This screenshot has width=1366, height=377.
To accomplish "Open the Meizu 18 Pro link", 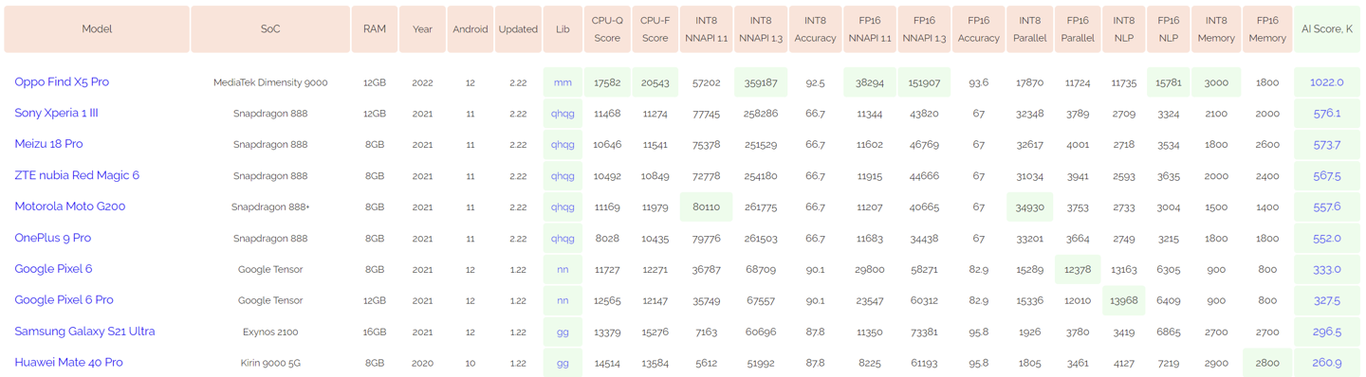I will 48,144.
